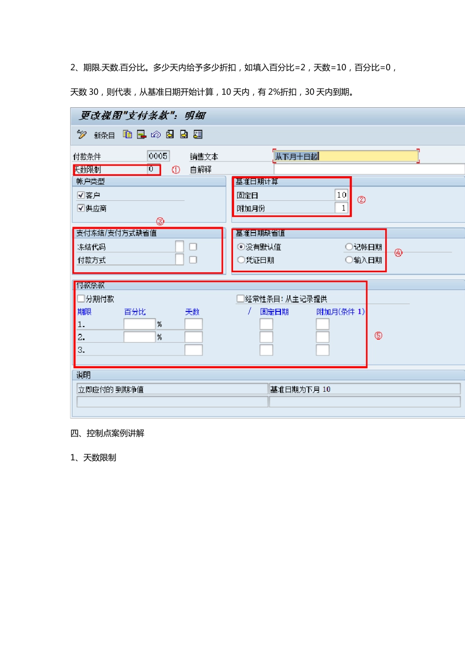Click the term 2 百分比 field
Screen dimensions: 465x658
click(139, 337)
